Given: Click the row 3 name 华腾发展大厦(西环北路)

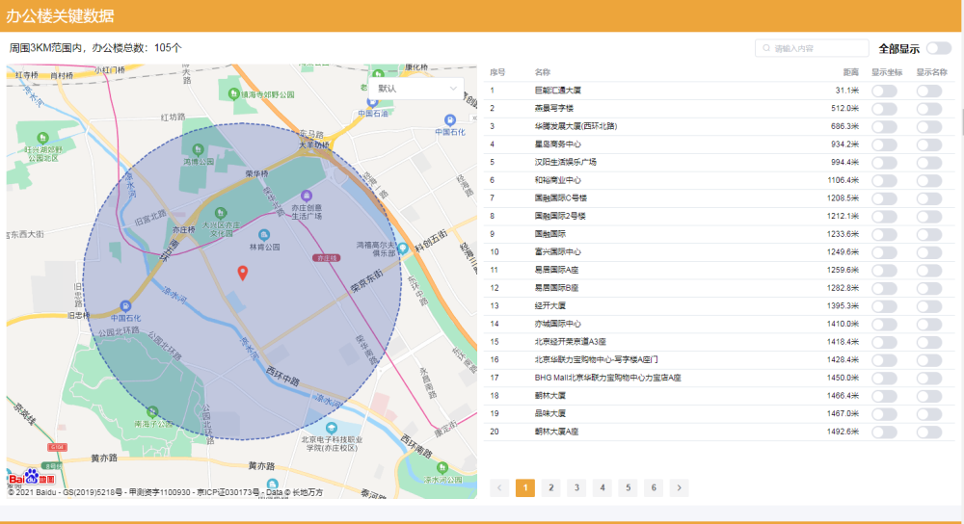Looking at the screenshot, I should point(576,126).
